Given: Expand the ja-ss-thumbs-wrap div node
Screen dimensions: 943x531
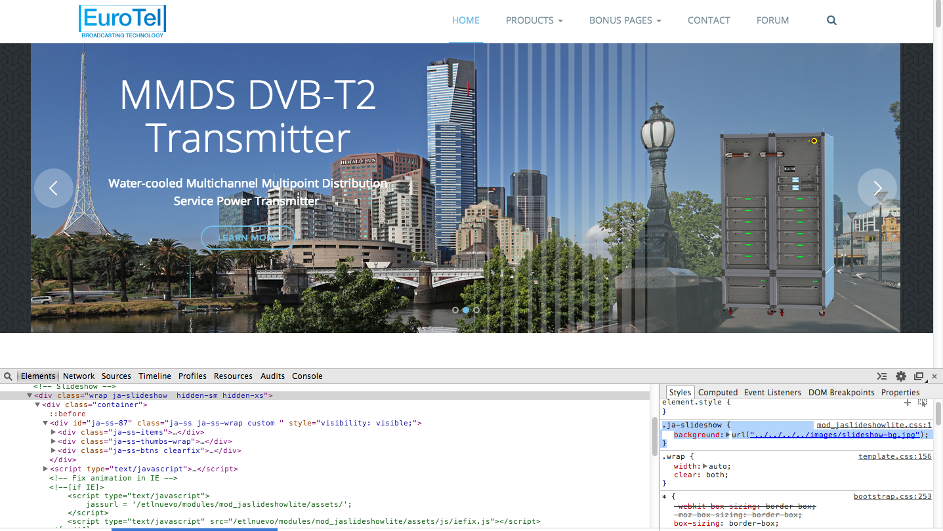Looking at the screenshot, I should click(54, 441).
